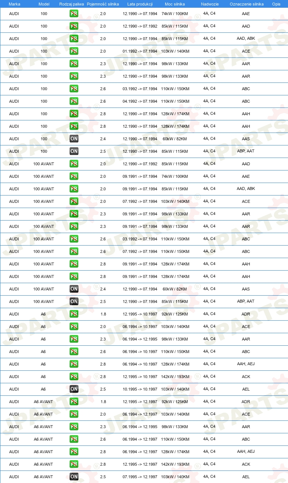Click petrol icon for Audi 100 2.6 from 03.1992
Image resolution: width=288 pixels, height=483 pixels.
[74, 89]
